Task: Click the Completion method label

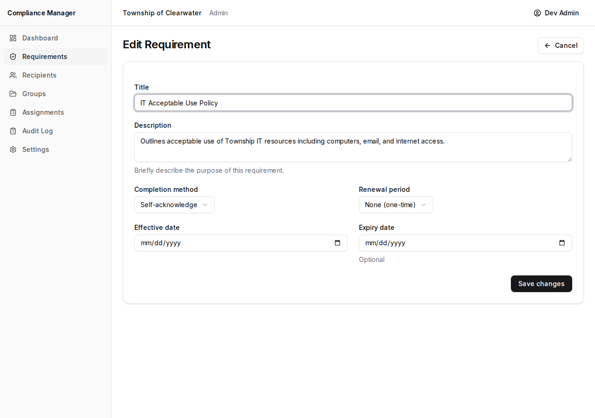Action: [166, 189]
